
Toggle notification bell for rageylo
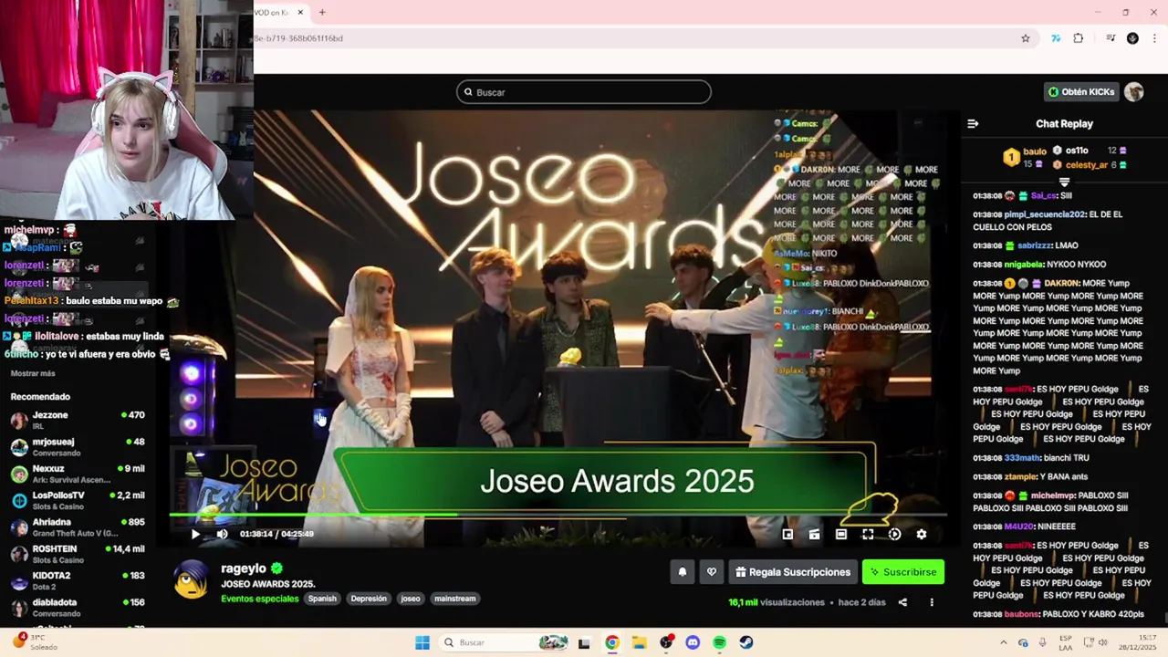pos(682,572)
